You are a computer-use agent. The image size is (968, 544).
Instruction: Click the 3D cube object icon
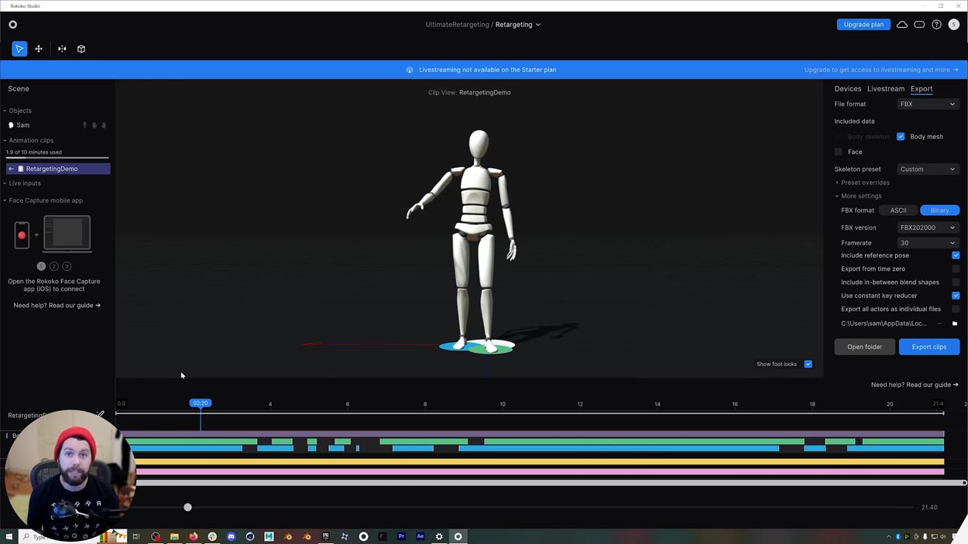tap(81, 49)
